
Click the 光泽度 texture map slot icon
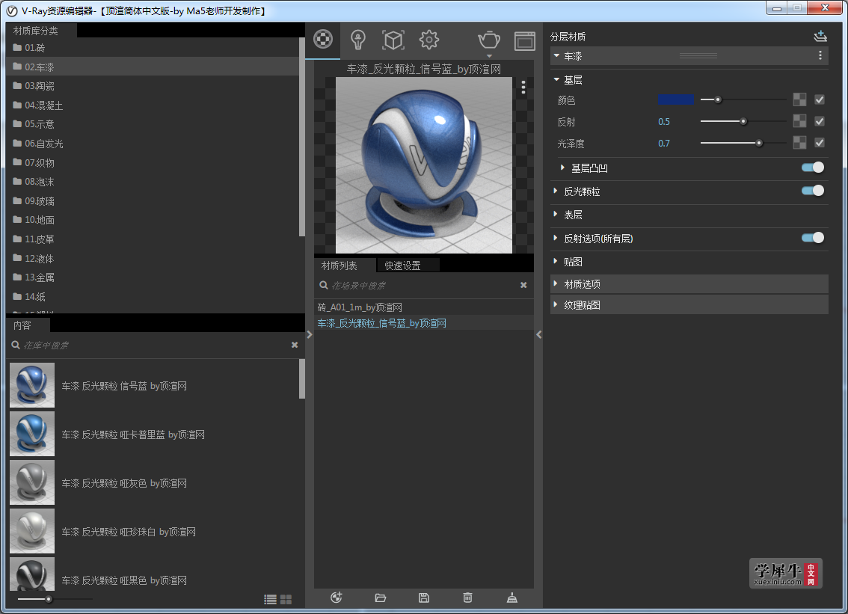[799, 143]
